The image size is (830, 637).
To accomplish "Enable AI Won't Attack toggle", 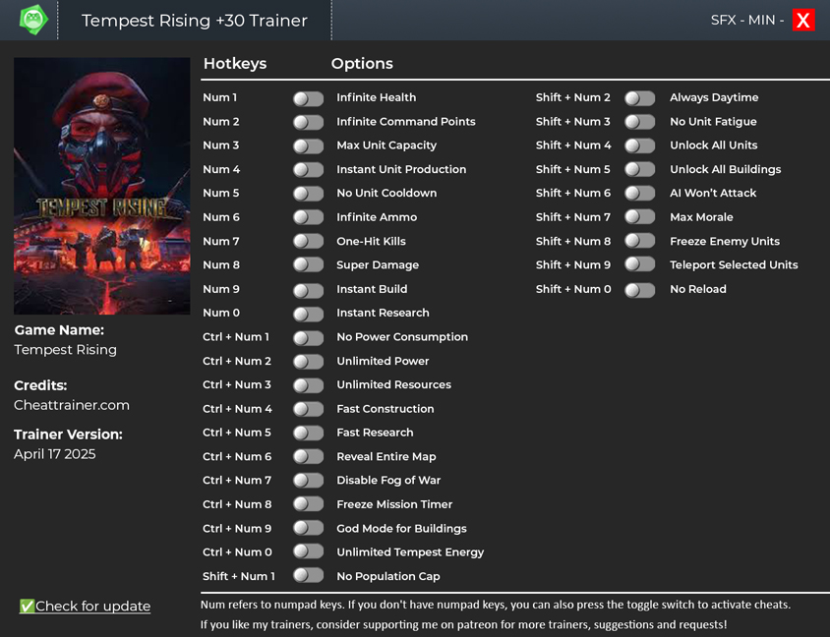I will (x=639, y=194).
